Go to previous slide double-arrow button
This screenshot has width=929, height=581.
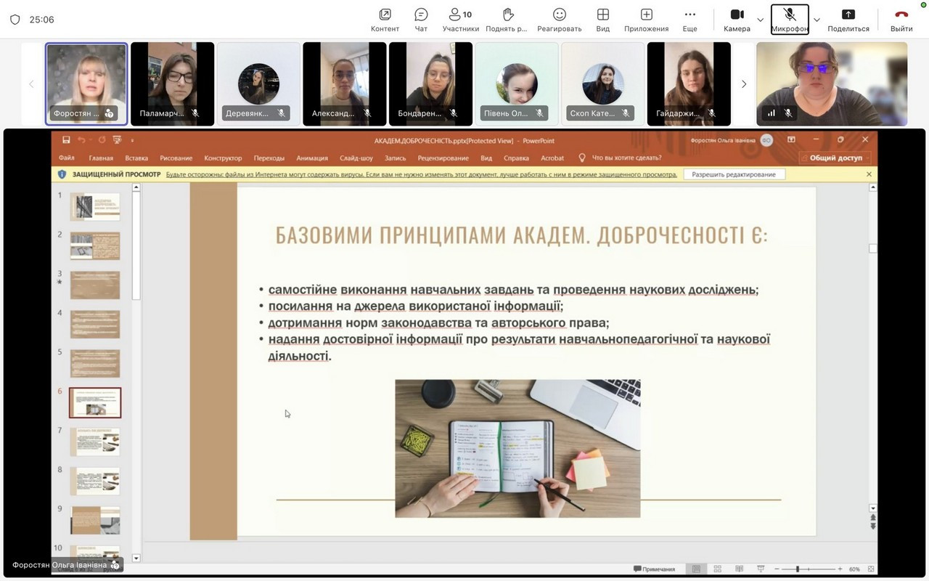pyautogui.click(x=872, y=518)
